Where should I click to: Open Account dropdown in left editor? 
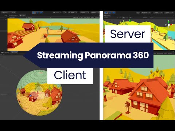click(73, 12)
